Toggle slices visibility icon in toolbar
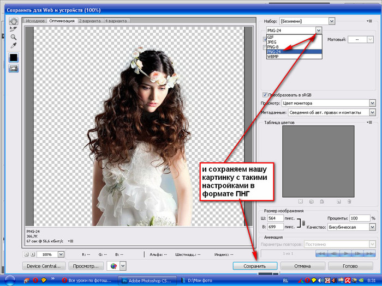Viewport: 382px width, 286px height. click(14, 69)
